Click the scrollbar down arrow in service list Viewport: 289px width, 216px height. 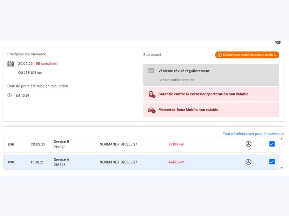[x=282, y=168]
